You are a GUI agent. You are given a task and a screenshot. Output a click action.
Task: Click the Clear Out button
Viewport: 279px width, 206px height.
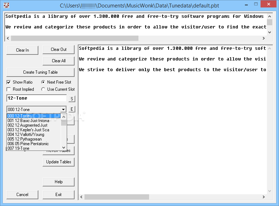click(x=59, y=49)
